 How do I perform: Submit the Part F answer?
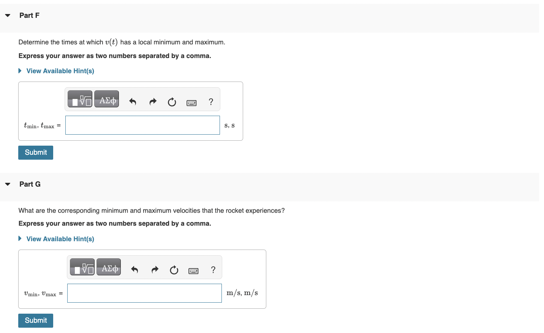(35, 152)
